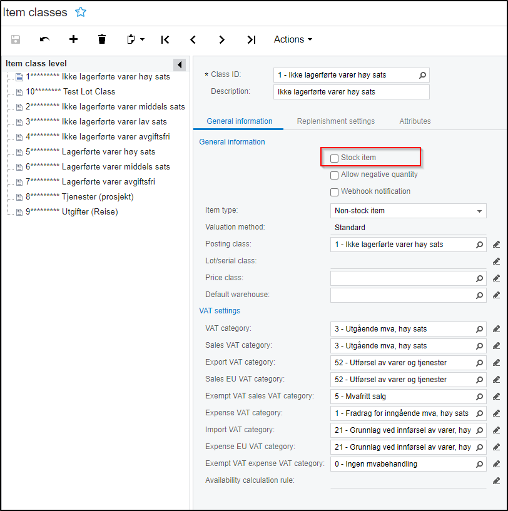Check the Webhook notification option
The image size is (508, 511).
(x=335, y=192)
